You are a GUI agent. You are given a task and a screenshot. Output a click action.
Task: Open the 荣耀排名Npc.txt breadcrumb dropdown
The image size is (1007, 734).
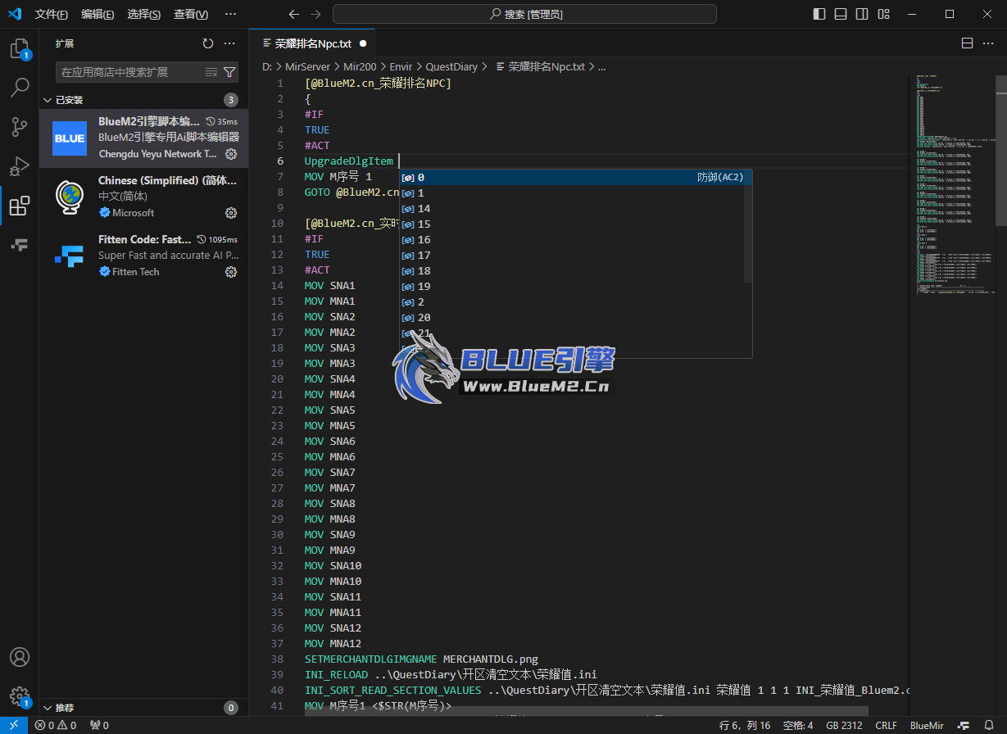tap(539, 66)
